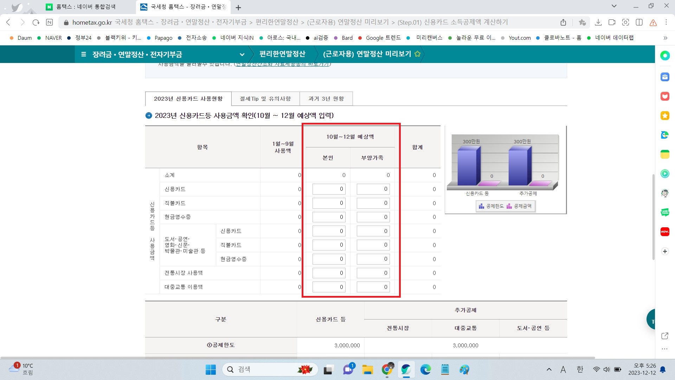The width and height of the screenshot is (675, 380).
Task: Open the 과거 3년 현황 tab
Action: point(326,99)
